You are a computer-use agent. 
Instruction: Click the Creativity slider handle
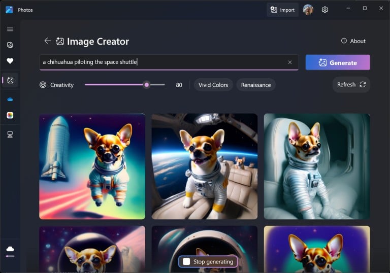point(147,85)
